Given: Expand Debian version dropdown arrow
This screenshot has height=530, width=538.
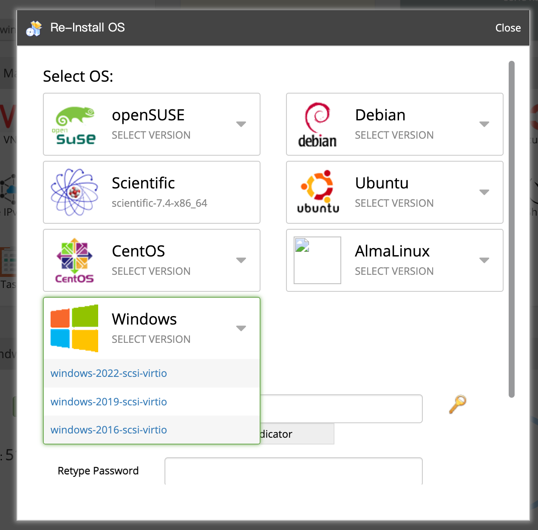Looking at the screenshot, I should point(484,124).
